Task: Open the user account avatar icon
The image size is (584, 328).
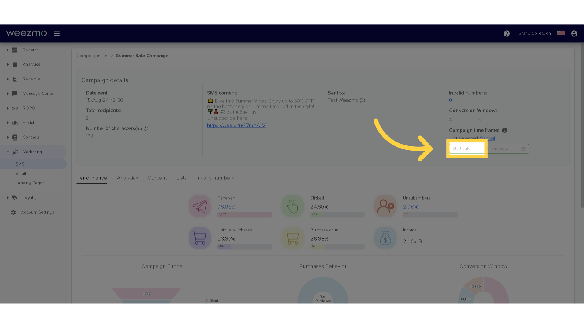Action: [x=574, y=33]
